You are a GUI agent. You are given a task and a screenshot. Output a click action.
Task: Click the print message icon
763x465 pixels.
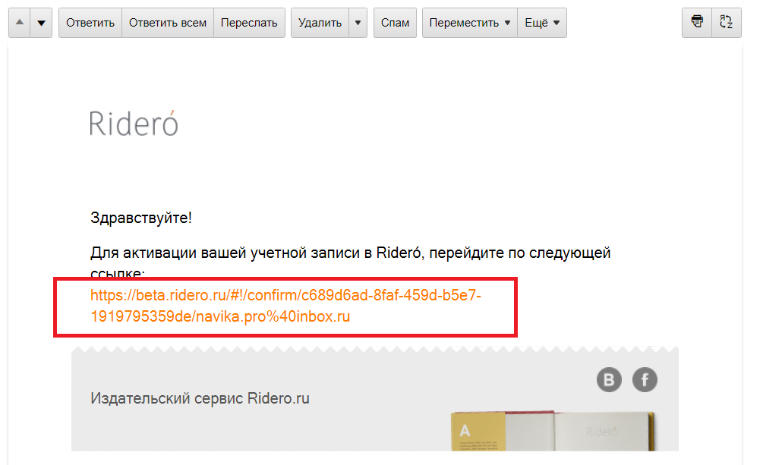(x=697, y=23)
